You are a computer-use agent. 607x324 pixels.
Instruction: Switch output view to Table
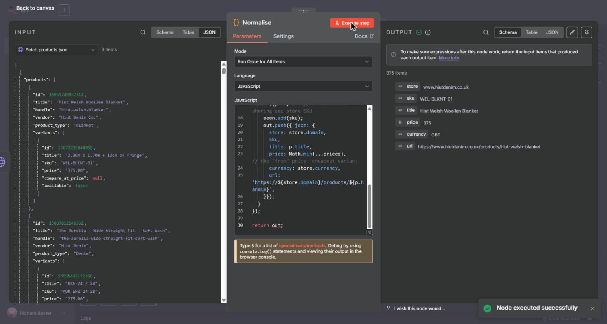coord(531,32)
